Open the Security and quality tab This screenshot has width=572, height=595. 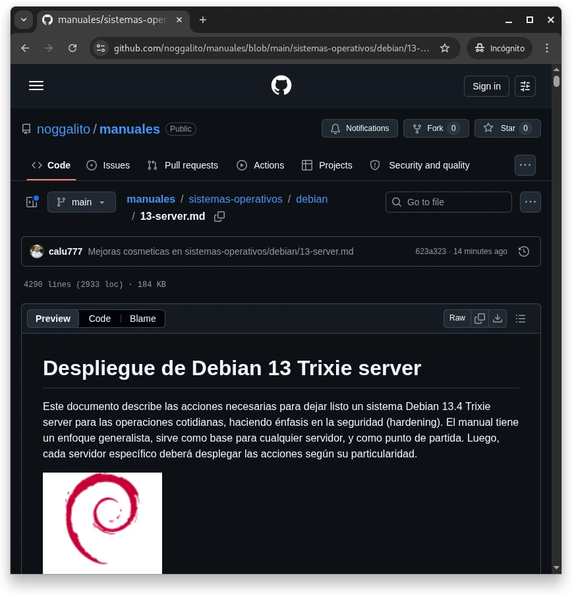tap(420, 165)
